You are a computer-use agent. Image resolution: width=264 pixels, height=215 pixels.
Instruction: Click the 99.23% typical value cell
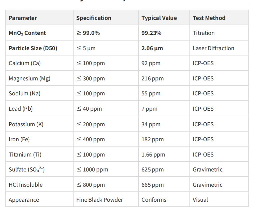coord(151,33)
